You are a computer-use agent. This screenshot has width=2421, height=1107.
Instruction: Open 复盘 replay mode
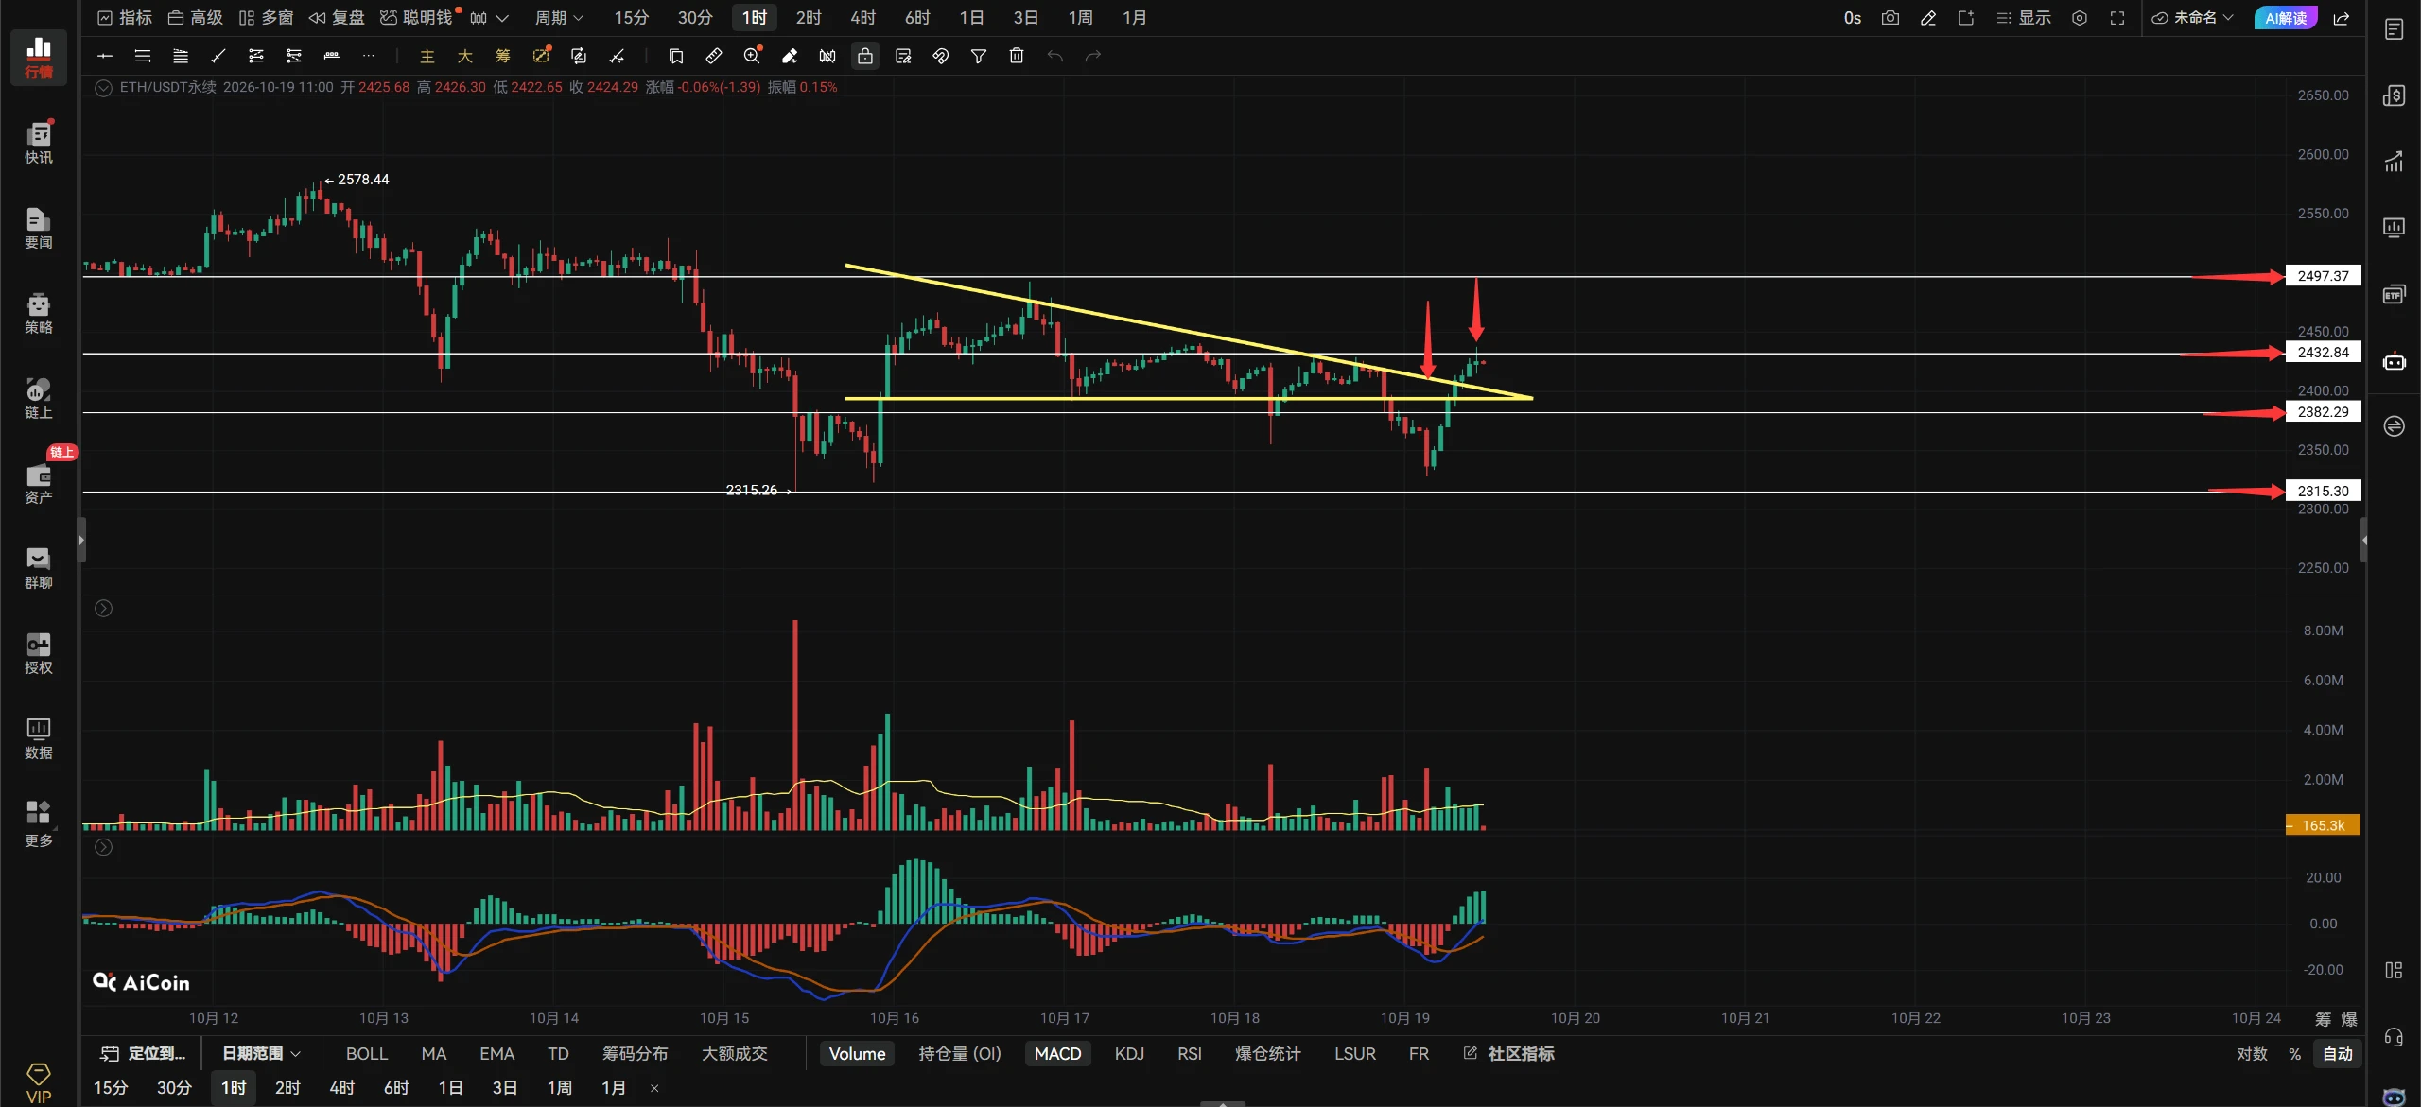(337, 18)
